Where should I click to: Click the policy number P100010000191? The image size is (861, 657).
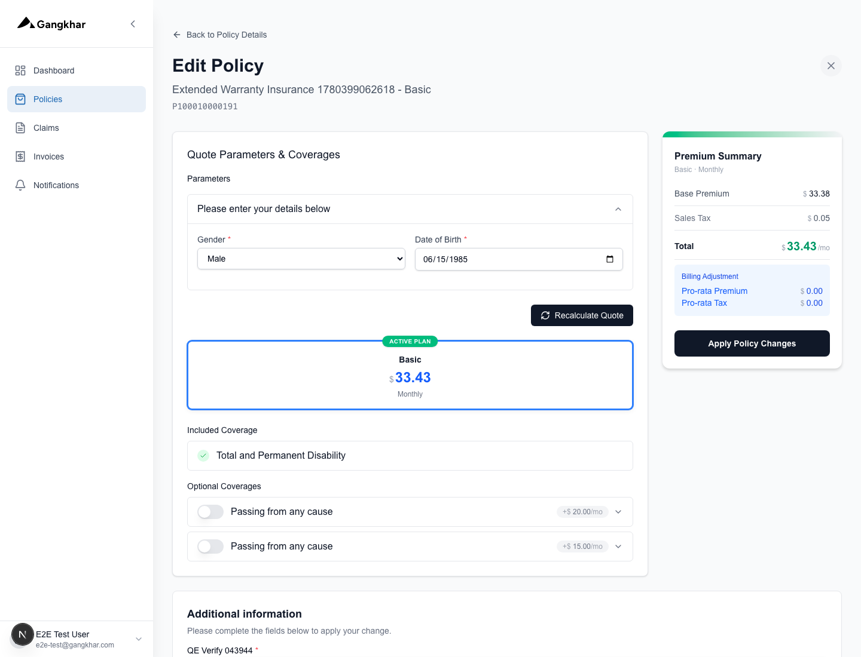click(205, 106)
